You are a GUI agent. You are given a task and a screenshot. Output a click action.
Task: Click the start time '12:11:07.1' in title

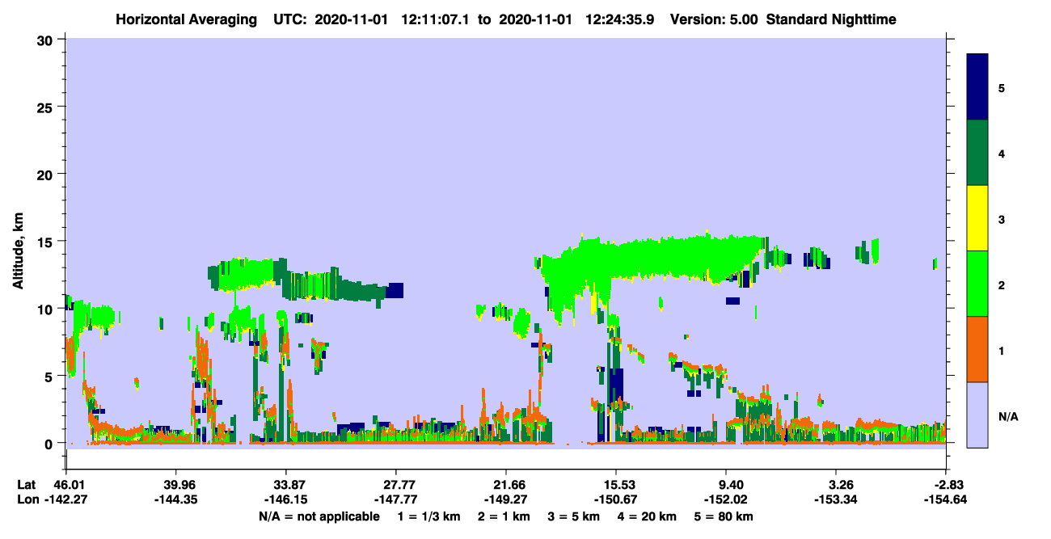click(437, 19)
